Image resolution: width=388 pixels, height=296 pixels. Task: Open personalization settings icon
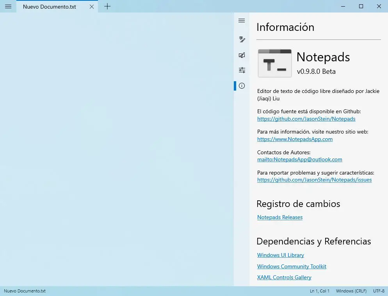pyautogui.click(x=242, y=55)
